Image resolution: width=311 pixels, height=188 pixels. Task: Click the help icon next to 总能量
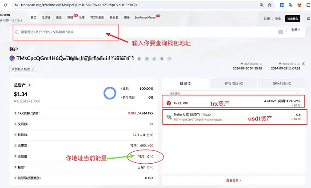(x=15, y=157)
